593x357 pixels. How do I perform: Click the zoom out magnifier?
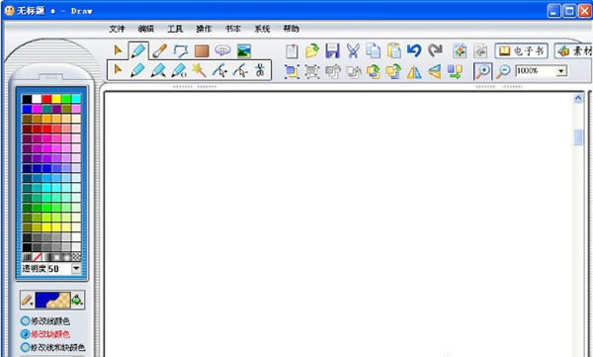pos(503,71)
